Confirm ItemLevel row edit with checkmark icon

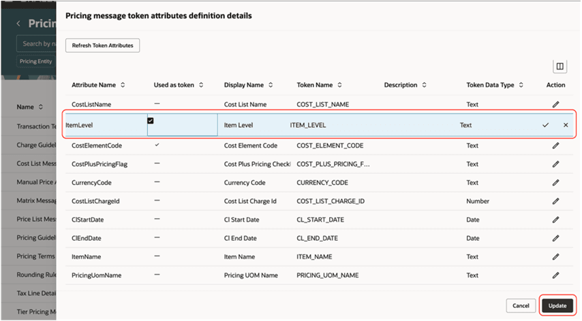[545, 125]
